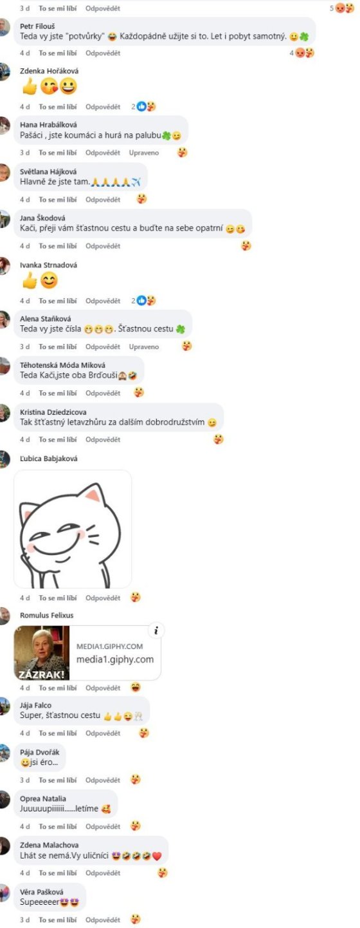Image resolution: width=360 pixels, height=928 pixels.
Task: Click reaction emoji under Petr Filouš comment
Action: coord(304,53)
